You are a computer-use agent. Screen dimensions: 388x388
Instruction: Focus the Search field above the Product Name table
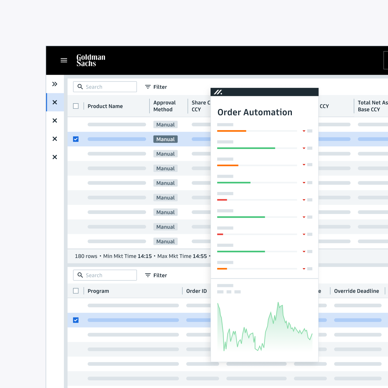105,87
